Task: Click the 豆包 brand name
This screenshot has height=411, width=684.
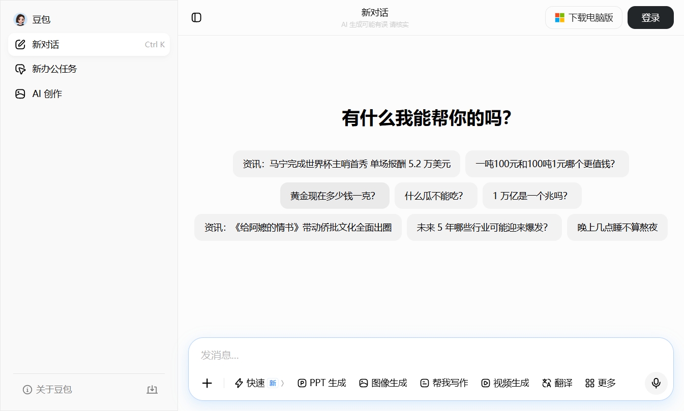Action: click(x=41, y=20)
